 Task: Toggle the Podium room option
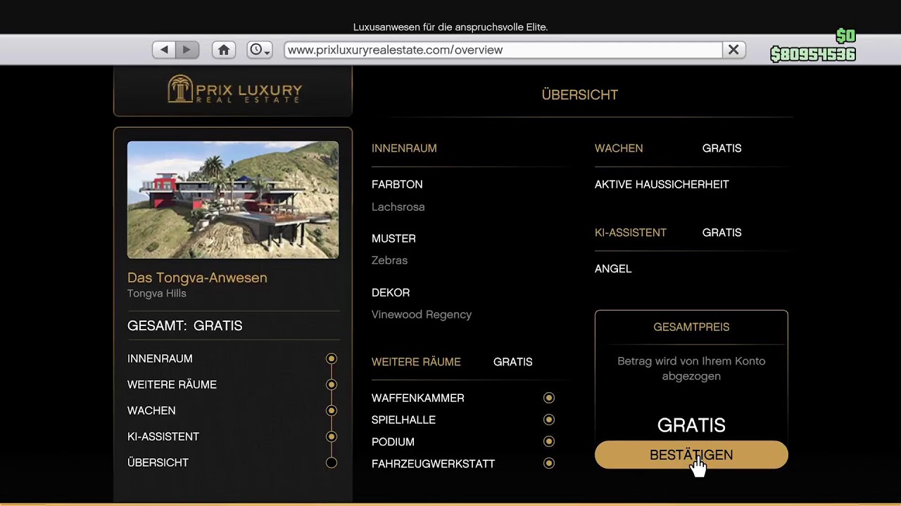tap(549, 441)
